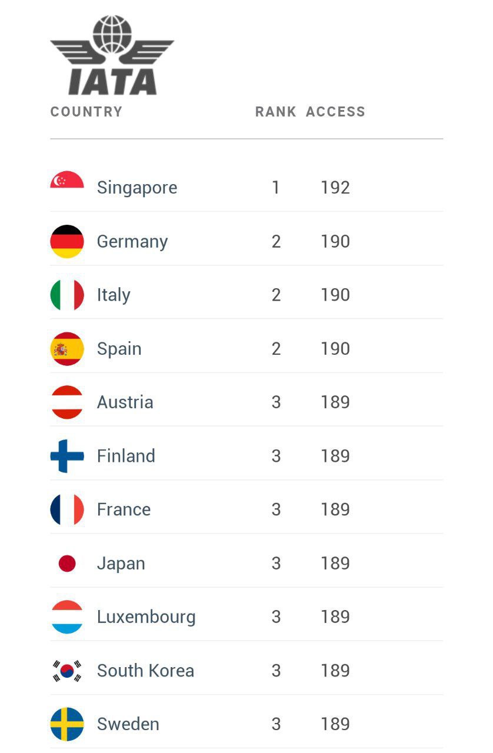
Task: Open the Luxembourg country name
Action: click(x=146, y=617)
